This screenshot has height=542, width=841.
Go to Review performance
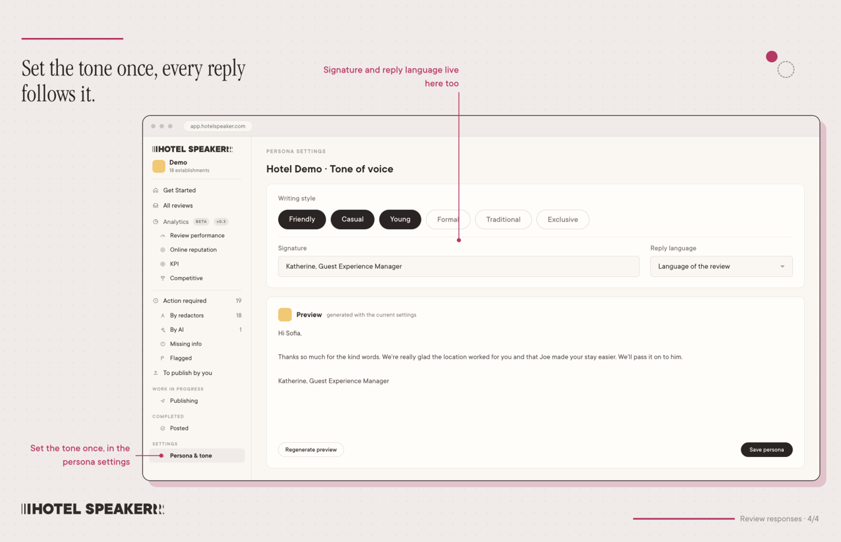point(197,236)
